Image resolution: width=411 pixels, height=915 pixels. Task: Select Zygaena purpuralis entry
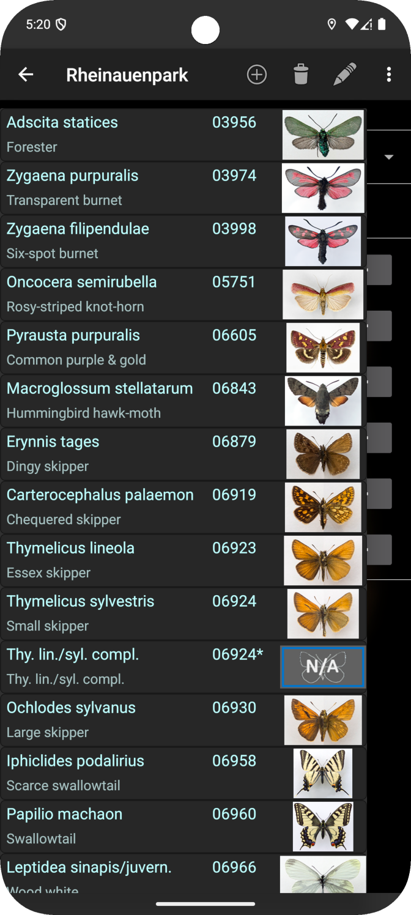click(122, 188)
